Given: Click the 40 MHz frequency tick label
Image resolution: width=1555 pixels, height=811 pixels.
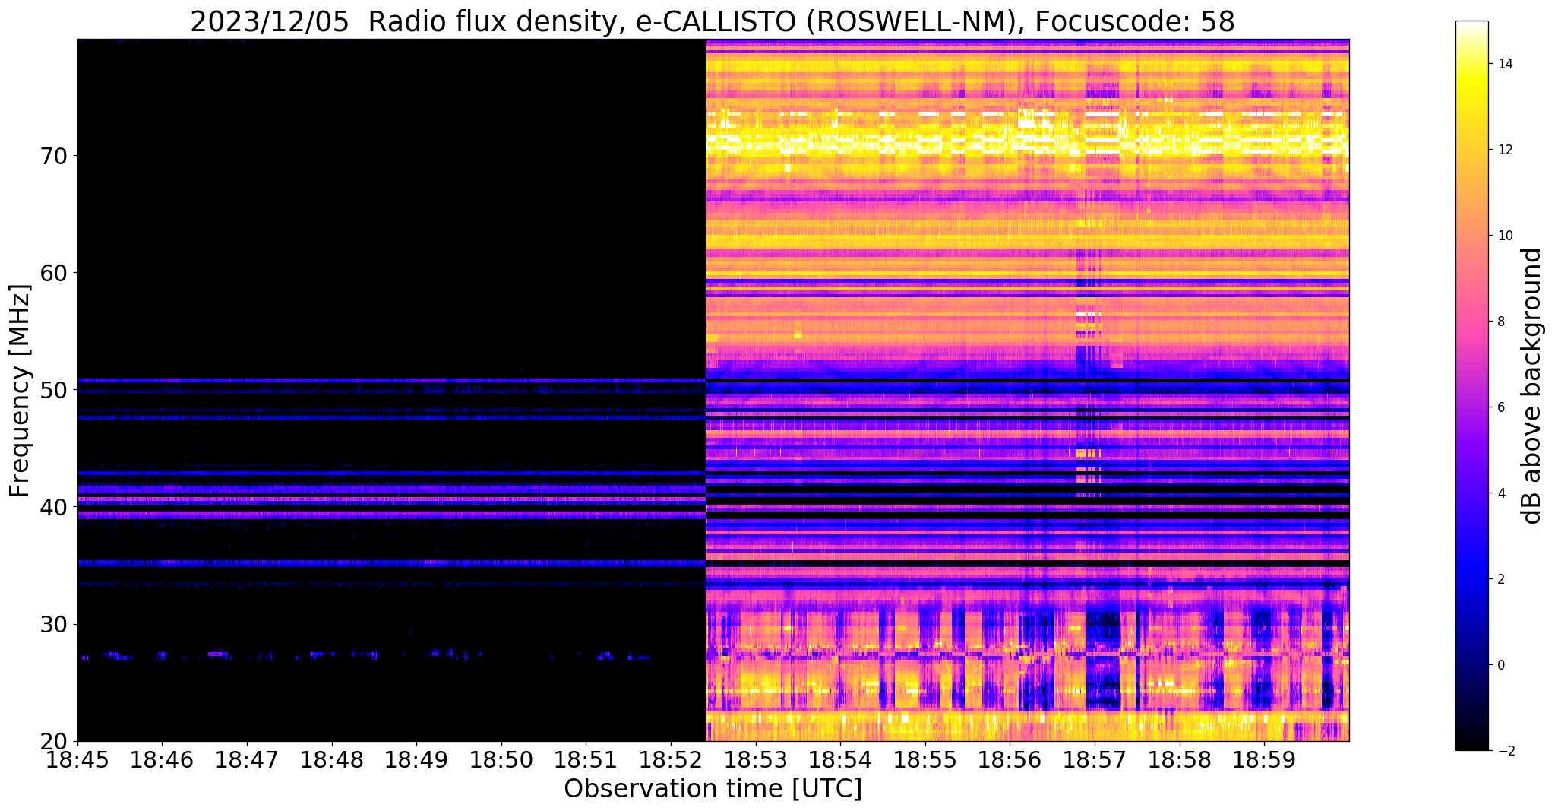Looking at the screenshot, I should pyautogui.click(x=54, y=507).
